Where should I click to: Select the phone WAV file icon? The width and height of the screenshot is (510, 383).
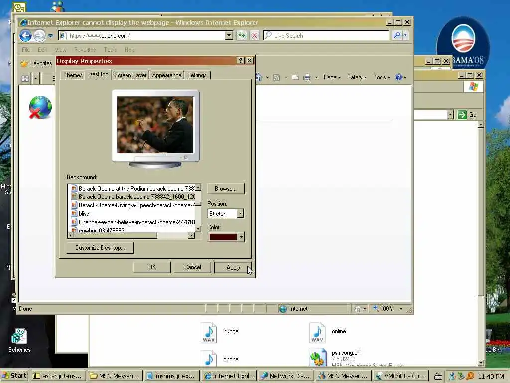click(209, 358)
